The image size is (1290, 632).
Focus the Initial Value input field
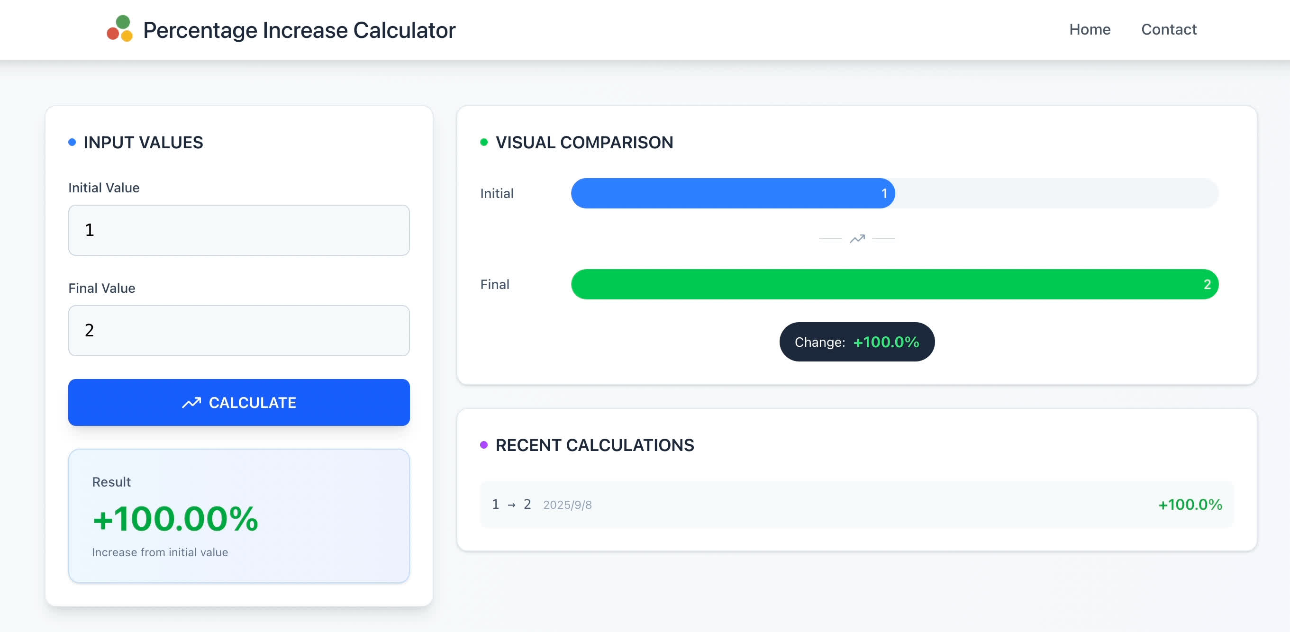coord(239,230)
